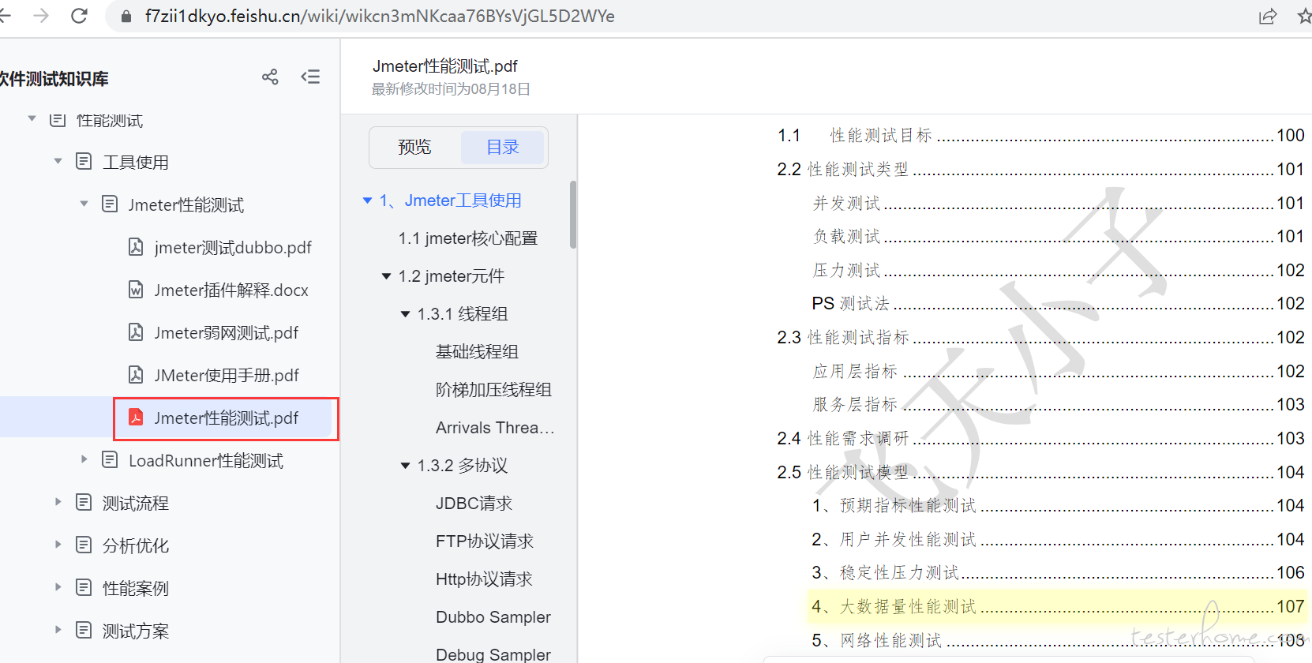Click the highlighted 4、大数据量性能测试 entry

click(x=1057, y=606)
